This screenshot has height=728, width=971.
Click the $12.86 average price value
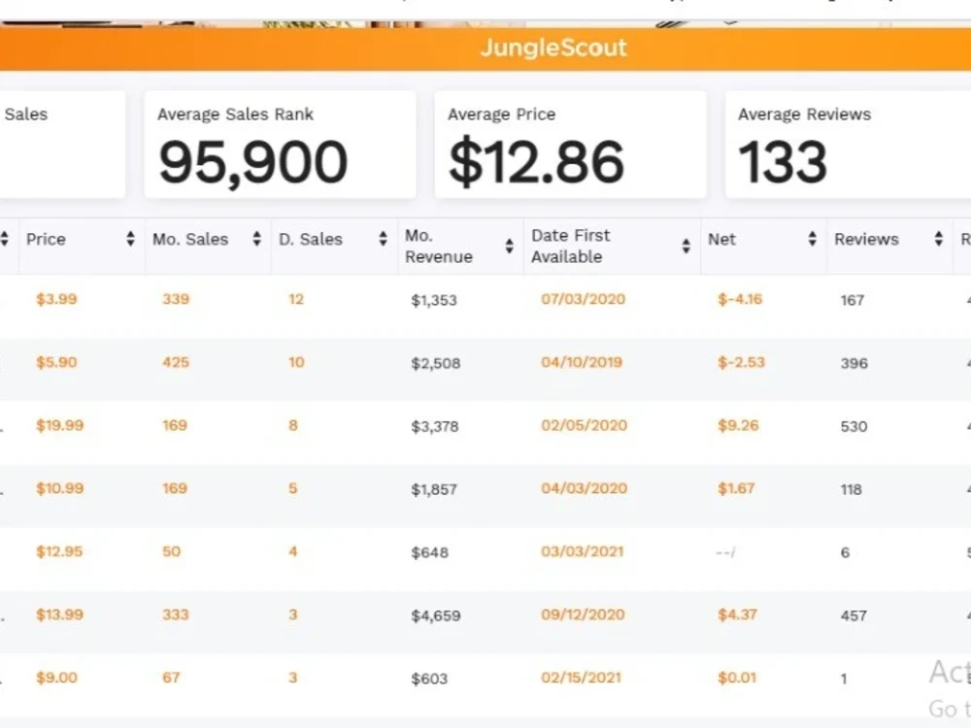point(536,162)
